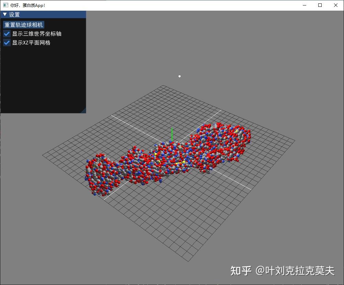The width and height of the screenshot is (344, 285).
Task: Disable the 显示XZ平面网格 checkbox
Action: [7, 42]
